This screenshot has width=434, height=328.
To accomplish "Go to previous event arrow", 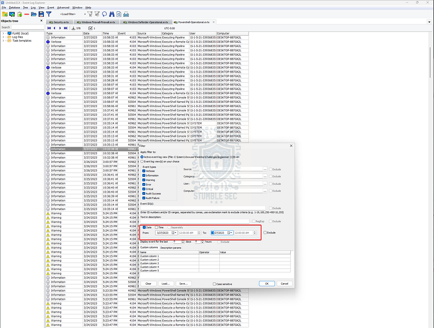I will pyautogui.click(x=55, y=28).
